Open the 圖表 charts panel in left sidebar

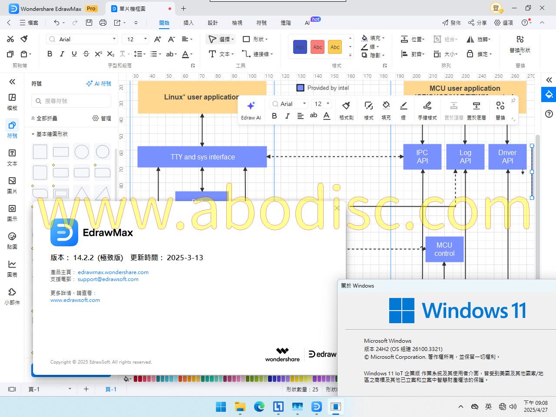12,268
